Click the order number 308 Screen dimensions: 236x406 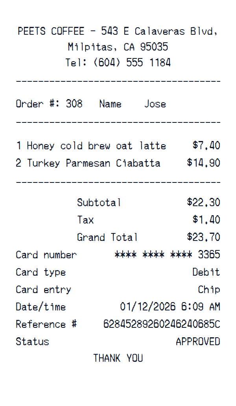74,104
